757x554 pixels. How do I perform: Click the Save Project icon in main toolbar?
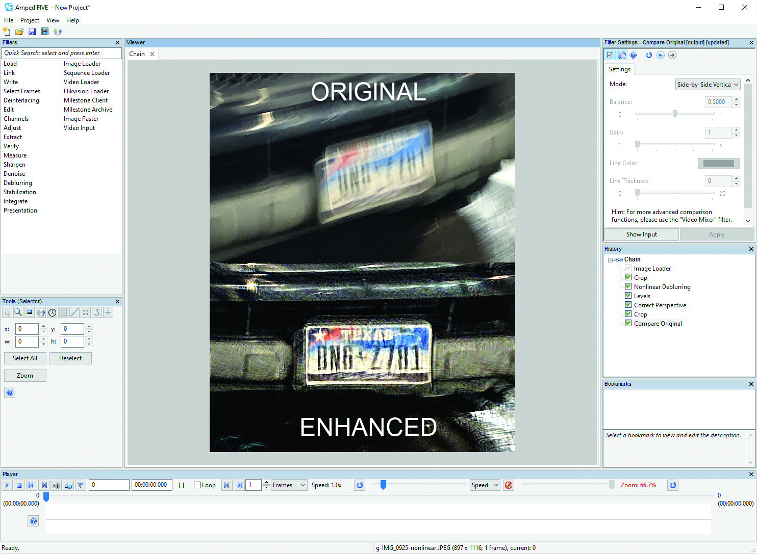[x=32, y=32]
